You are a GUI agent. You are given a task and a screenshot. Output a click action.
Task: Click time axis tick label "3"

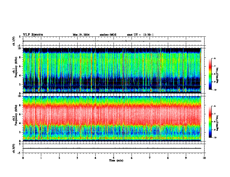pos(77,158)
